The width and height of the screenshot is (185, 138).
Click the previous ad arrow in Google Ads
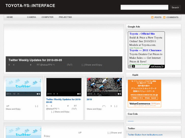tap(130, 66)
